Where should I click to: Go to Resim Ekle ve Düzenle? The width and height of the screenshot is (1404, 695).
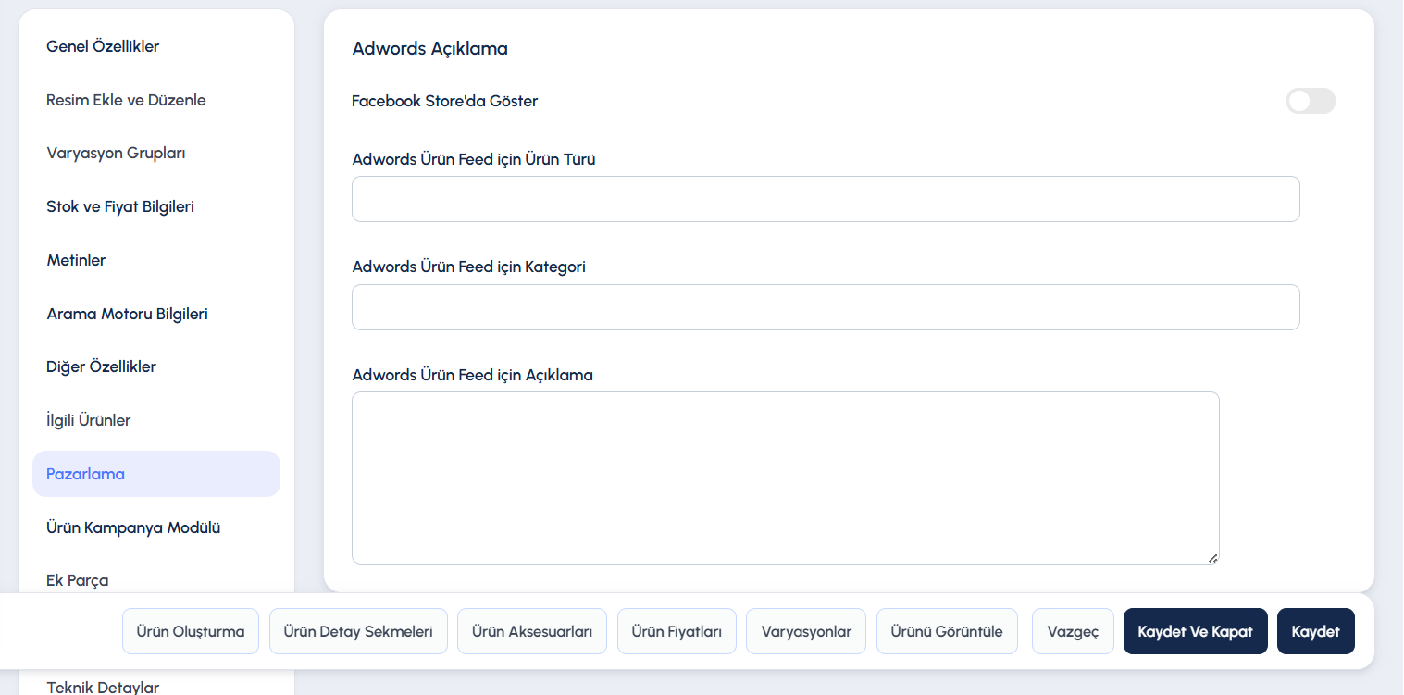126,100
